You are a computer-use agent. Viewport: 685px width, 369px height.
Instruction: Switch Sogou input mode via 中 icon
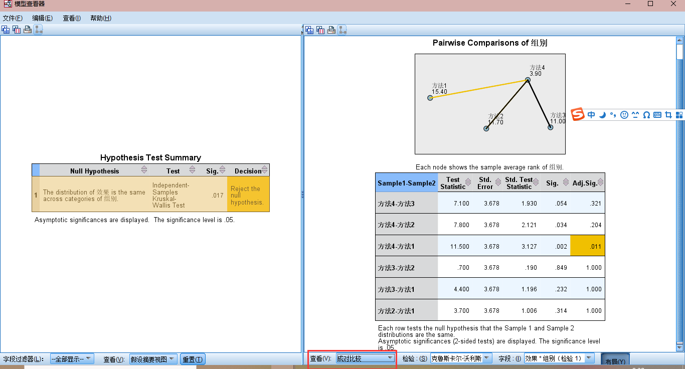pos(592,115)
